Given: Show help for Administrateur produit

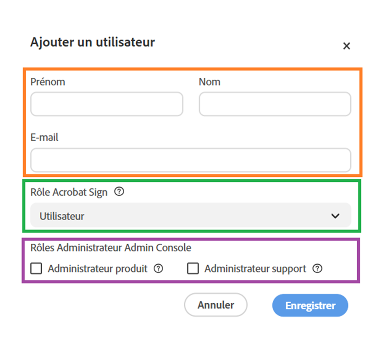Looking at the screenshot, I should 158,268.
